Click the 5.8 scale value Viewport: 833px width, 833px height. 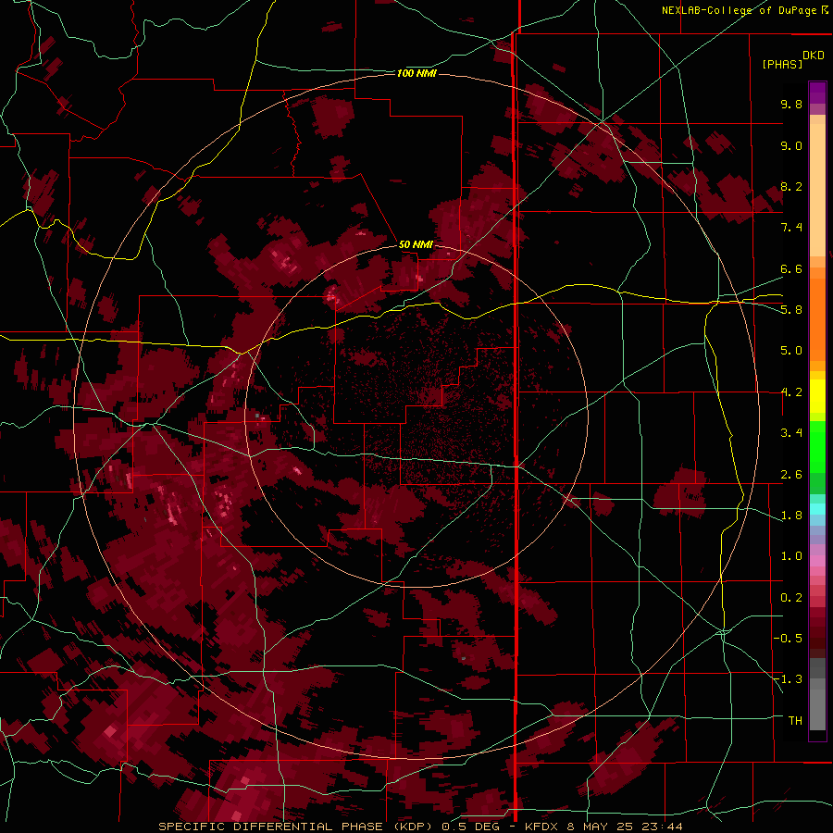tap(791, 310)
